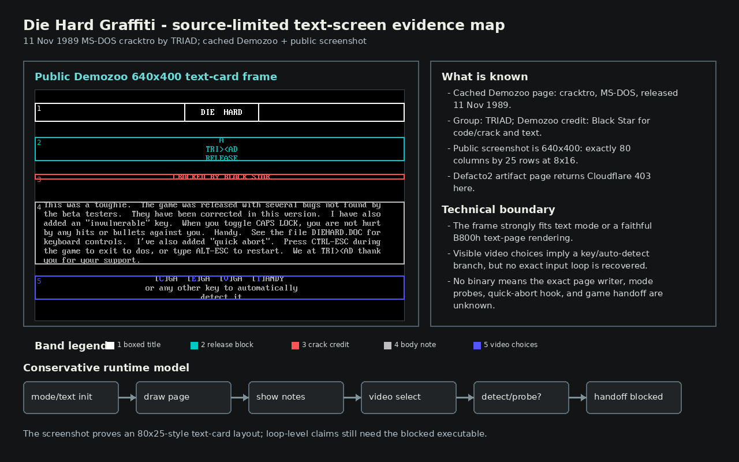Click the 'Visible video choices imply' bullet
739x462 pixels.
548,259
